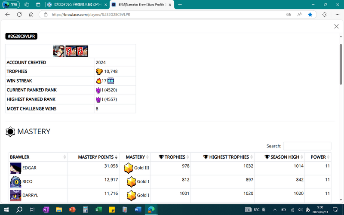Sort table by Mastery Points column
Viewport: 344px width, 215px height.
93,157
